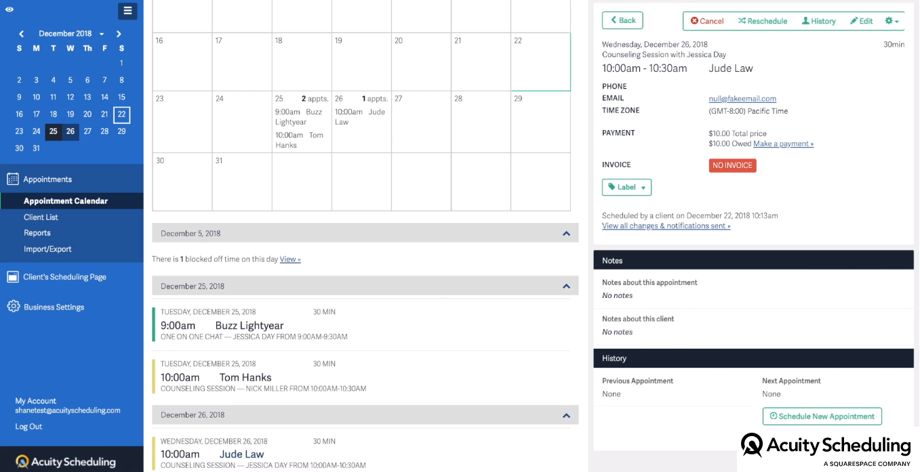Open the gear settings dropdown for appointment
The height and width of the screenshot is (472, 920).
pyautogui.click(x=892, y=21)
